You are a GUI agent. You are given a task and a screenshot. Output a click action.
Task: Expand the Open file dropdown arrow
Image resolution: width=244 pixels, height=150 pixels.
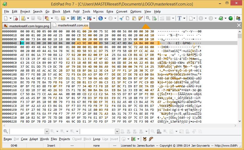tap(28, 18)
